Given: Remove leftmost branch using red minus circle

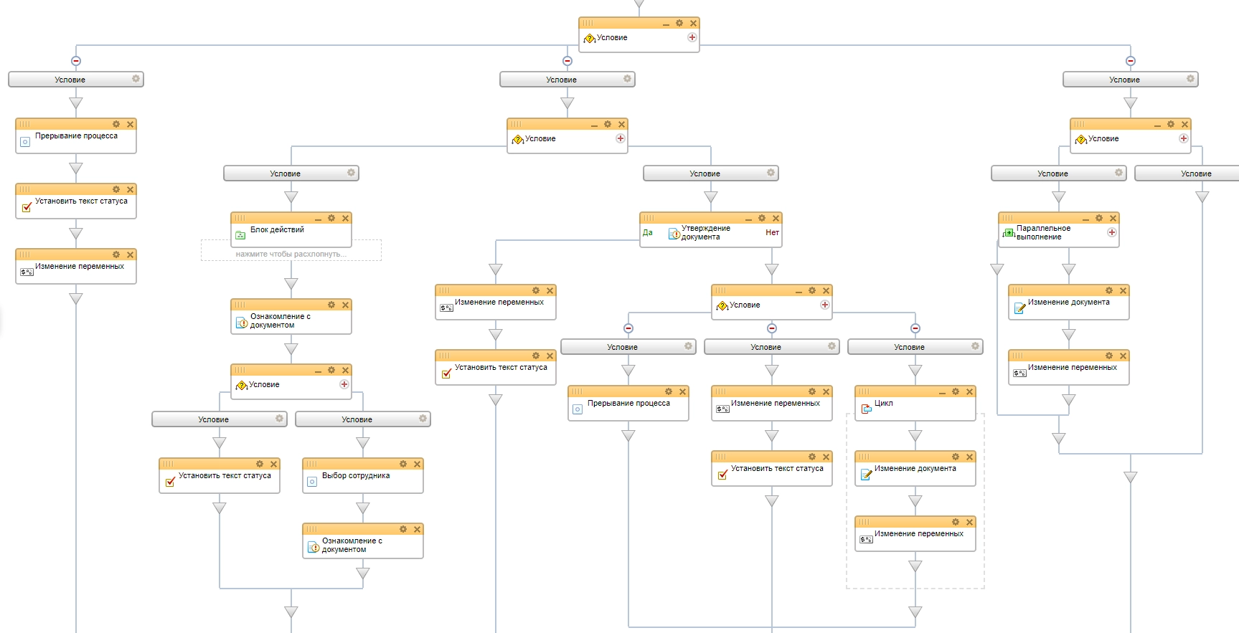Looking at the screenshot, I should tap(76, 61).
